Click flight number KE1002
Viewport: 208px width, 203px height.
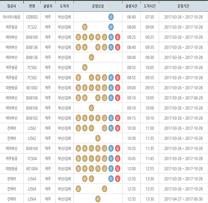(32, 88)
